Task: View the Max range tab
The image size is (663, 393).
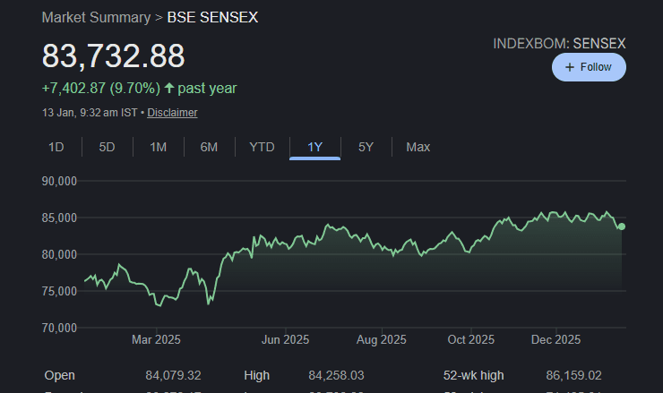Action: tap(418, 147)
